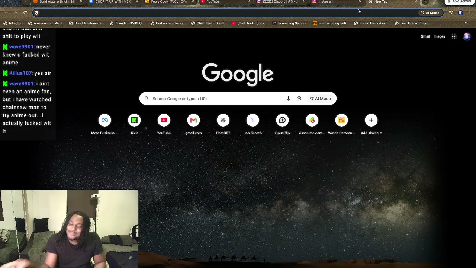Viewport: 476px width, 268px height.
Task: Open the Amazon.com Air J... bookmark
Action: click(x=46, y=23)
